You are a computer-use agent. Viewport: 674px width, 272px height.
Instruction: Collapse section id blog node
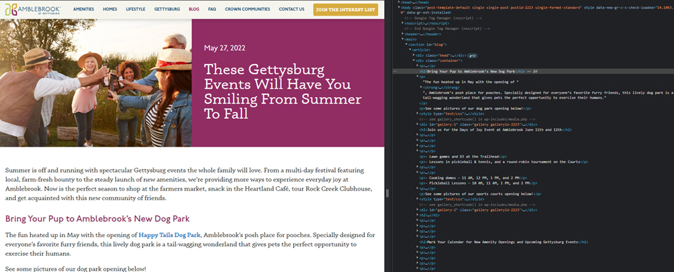pos(407,44)
